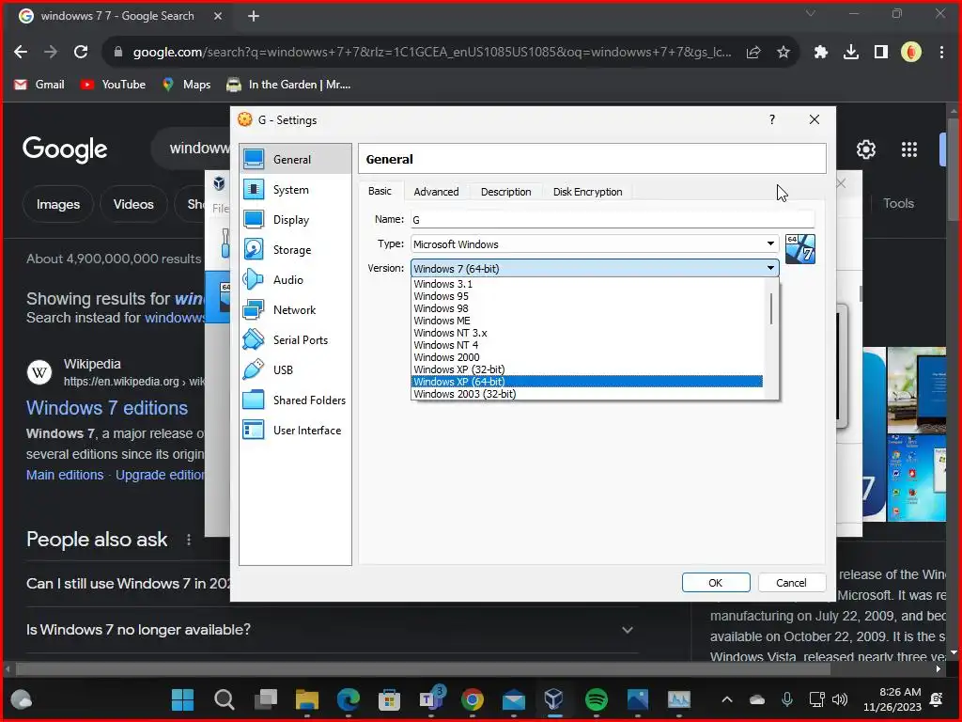Viewport: 962px width, 722px height.
Task: Open File Explorer from the taskbar
Action: (307, 699)
